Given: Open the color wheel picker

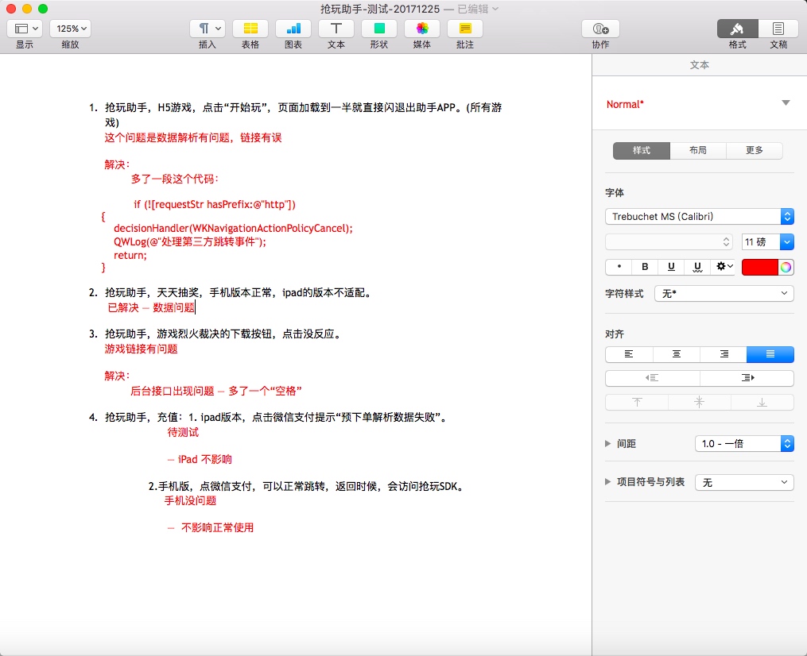Looking at the screenshot, I should pyautogui.click(x=786, y=267).
